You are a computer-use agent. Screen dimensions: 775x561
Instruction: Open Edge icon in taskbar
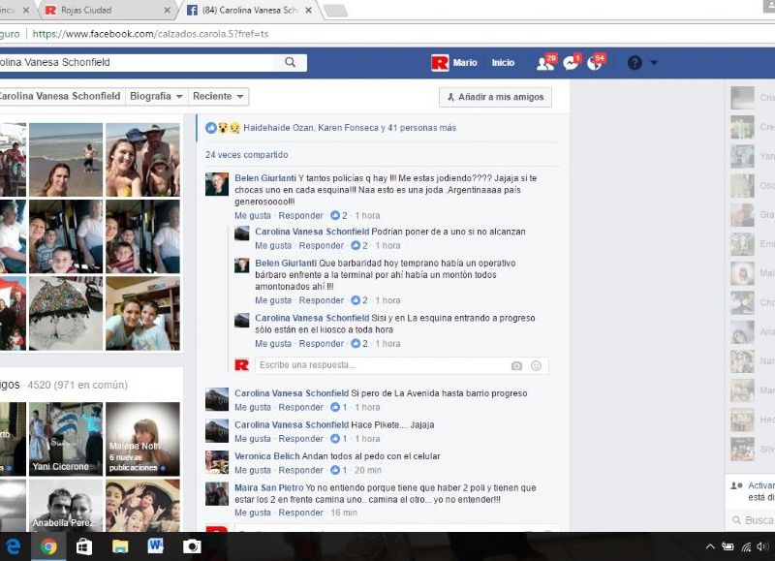pos(13,546)
